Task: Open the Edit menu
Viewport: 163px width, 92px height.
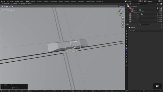Action: coord(8,1)
